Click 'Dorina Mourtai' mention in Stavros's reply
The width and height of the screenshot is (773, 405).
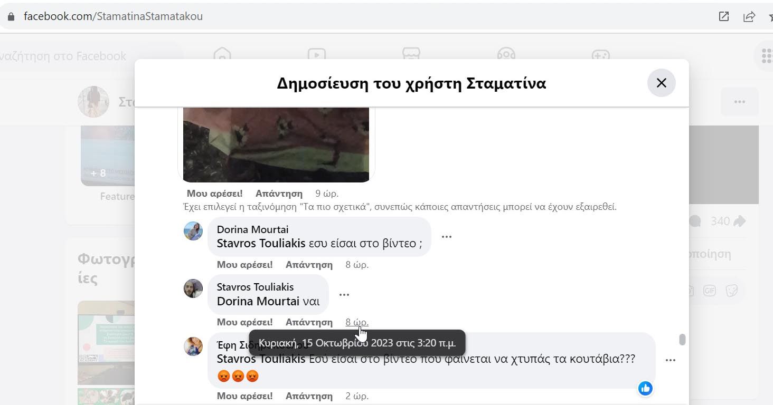tap(258, 302)
